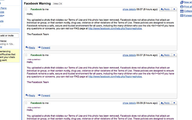This screenshot has height=120, width=192.
Task: Show details of the second message
Action: 129,55
